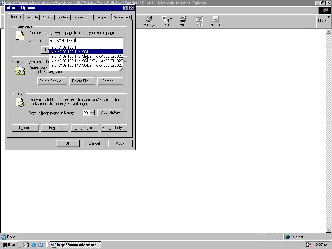Launch Outlook Express from quick launch
Viewport: 332px width, 249px height.
click(x=41, y=245)
